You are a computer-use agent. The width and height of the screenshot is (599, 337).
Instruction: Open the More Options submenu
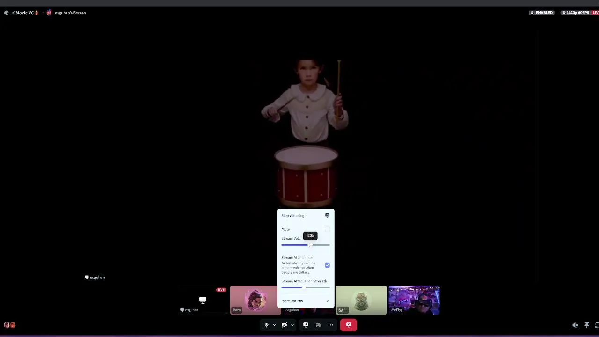pos(306,301)
